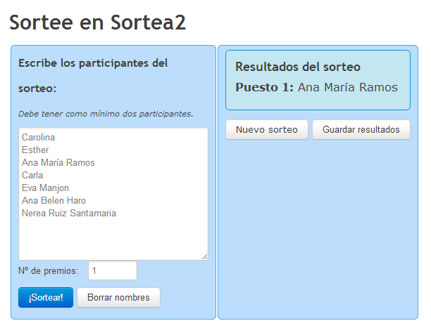This screenshot has width=431, height=328.
Task: Click the minimum two participants hint text
Action: coord(106,114)
